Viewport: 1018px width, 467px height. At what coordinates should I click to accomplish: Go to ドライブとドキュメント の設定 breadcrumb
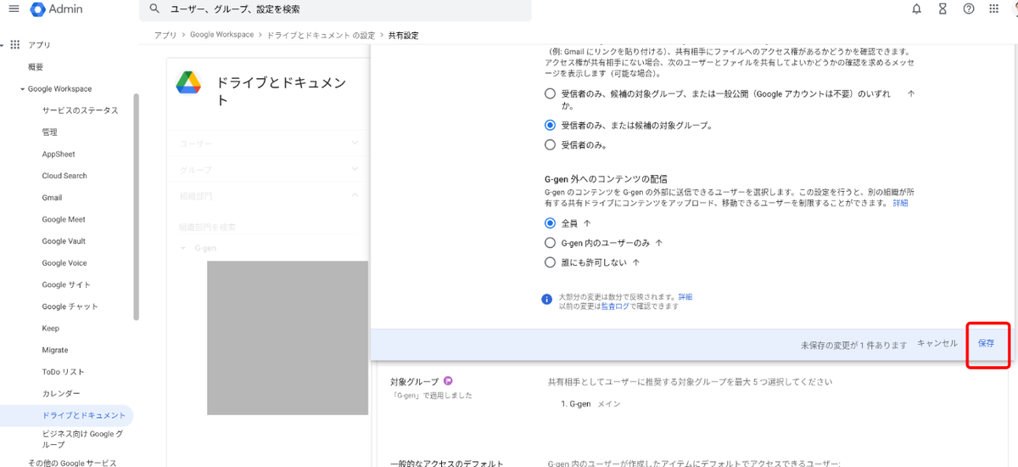click(321, 36)
